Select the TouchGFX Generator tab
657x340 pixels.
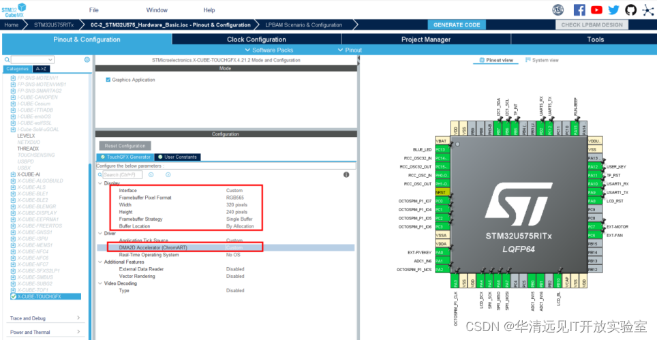(125, 157)
